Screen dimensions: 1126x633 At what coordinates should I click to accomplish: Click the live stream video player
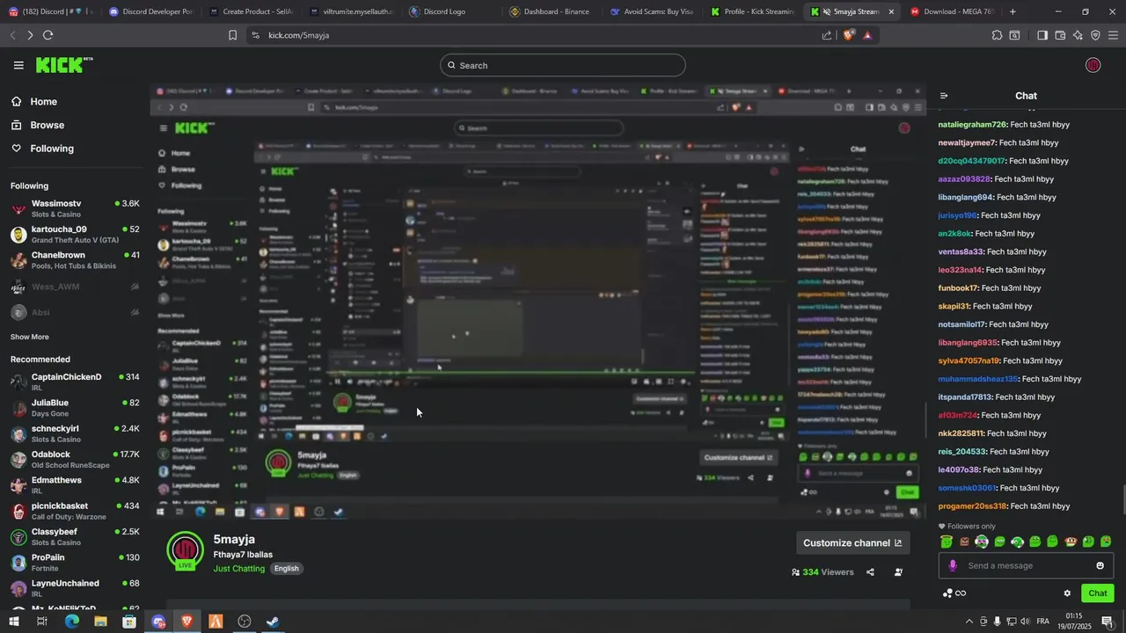click(x=537, y=302)
